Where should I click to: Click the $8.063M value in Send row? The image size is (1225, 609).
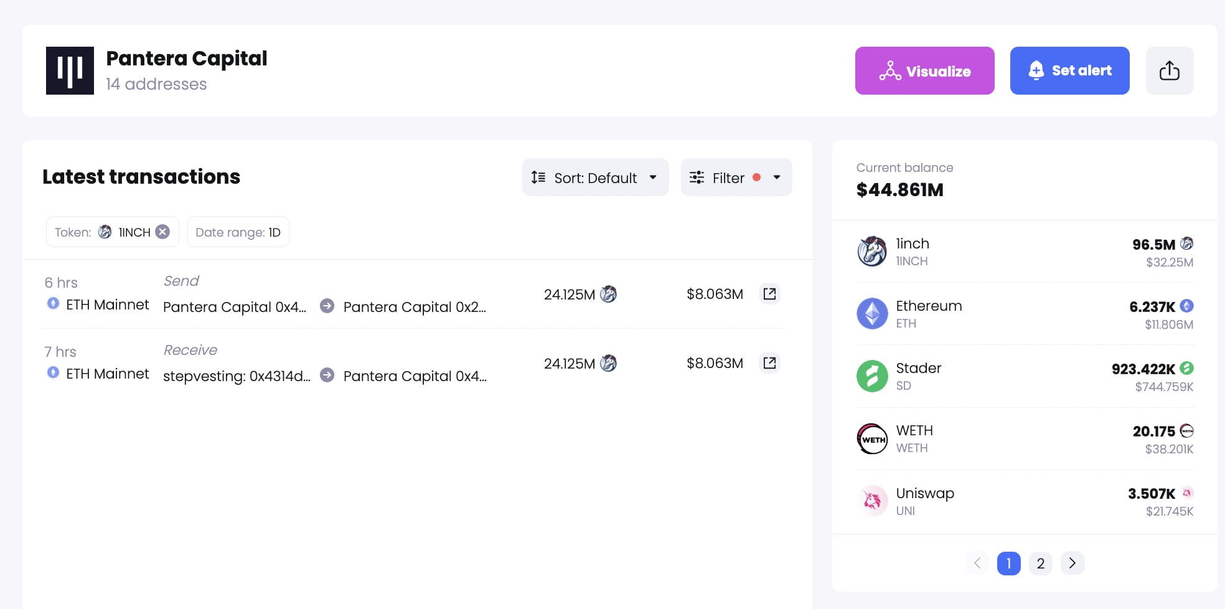click(715, 294)
